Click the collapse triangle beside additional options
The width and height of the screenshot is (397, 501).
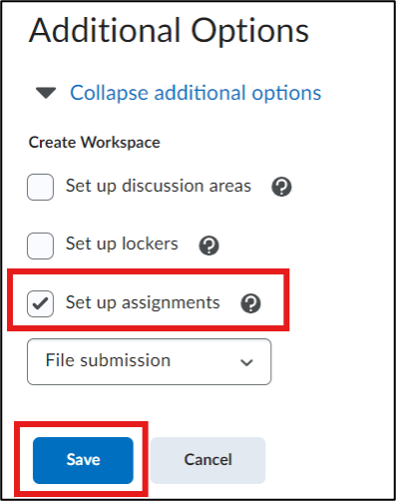[x=46, y=93]
